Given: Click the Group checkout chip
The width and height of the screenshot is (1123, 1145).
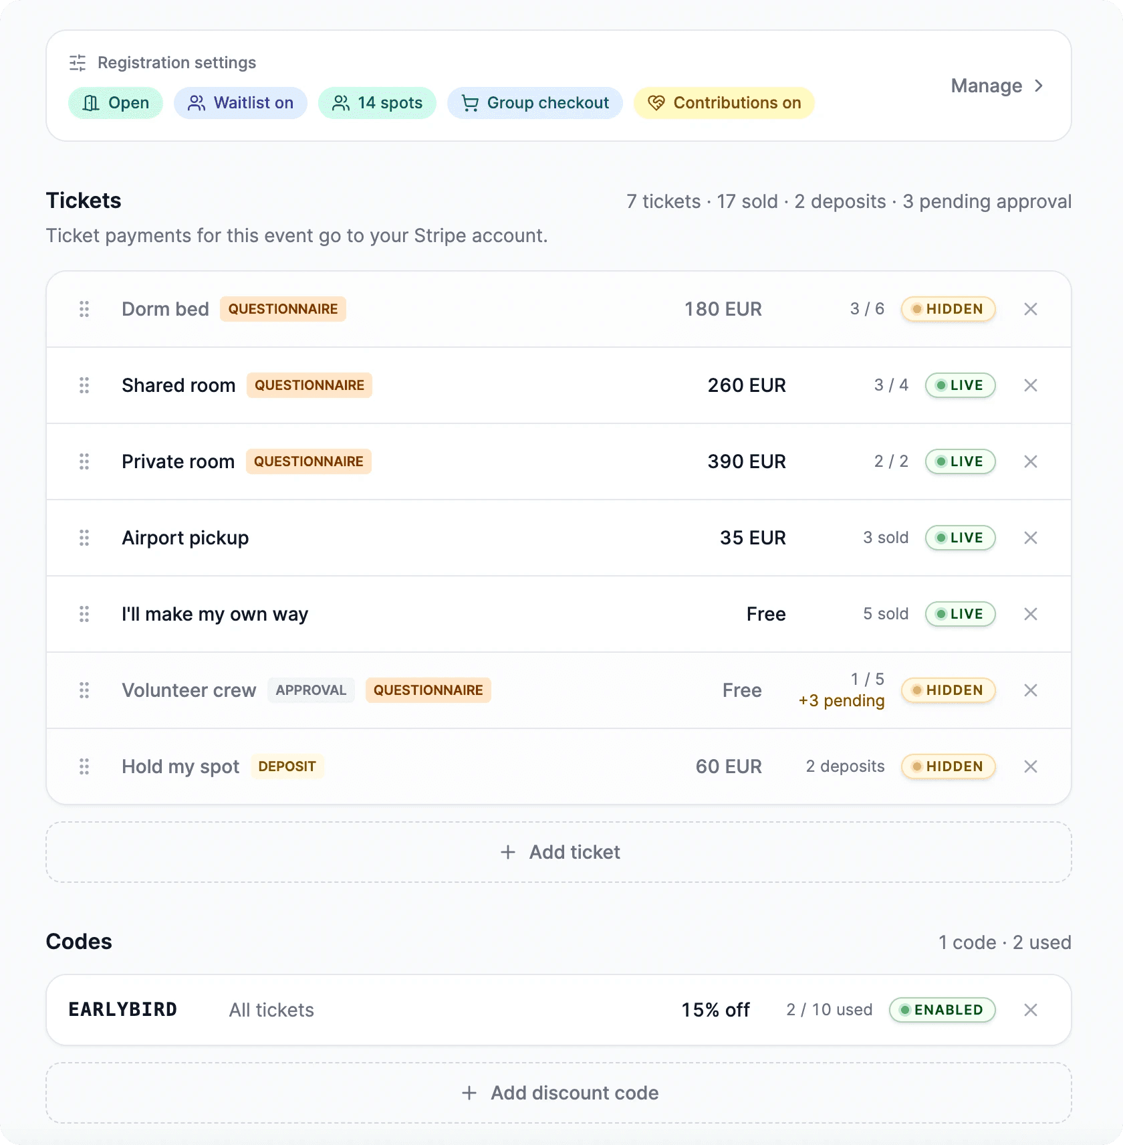Looking at the screenshot, I should click(x=535, y=103).
